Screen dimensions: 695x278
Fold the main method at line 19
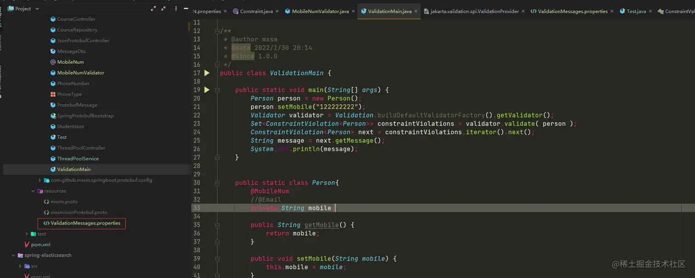coord(217,90)
